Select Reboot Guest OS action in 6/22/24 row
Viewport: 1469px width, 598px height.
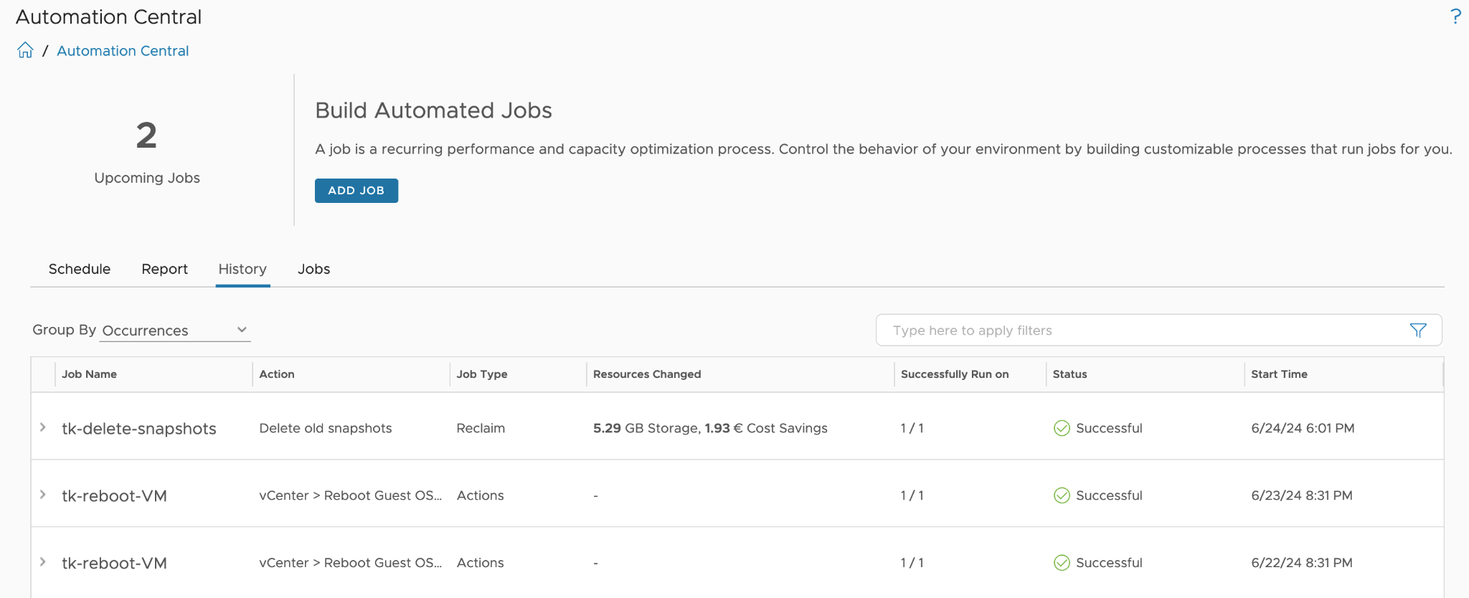pos(351,563)
